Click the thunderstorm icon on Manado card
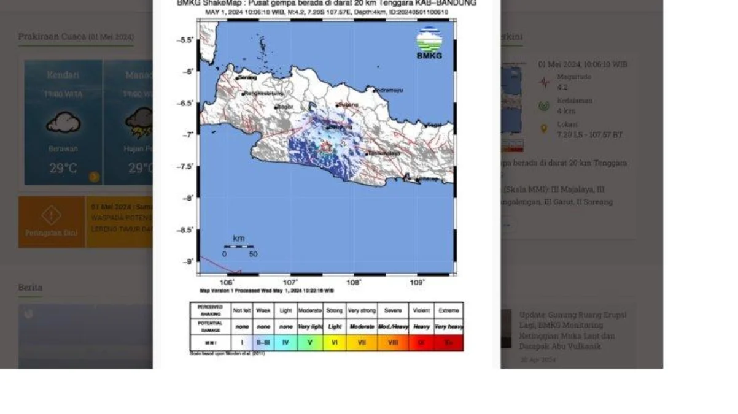The width and height of the screenshot is (738, 414). pyautogui.click(x=139, y=123)
